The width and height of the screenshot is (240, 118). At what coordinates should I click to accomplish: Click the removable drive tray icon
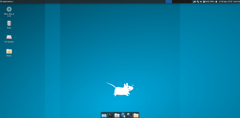click(x=194, y=2)
